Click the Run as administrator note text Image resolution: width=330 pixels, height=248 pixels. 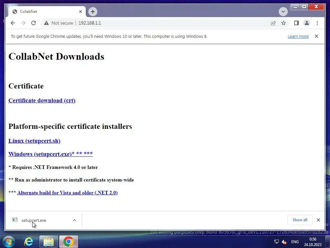pyautogui.click(x=71, y=180)
